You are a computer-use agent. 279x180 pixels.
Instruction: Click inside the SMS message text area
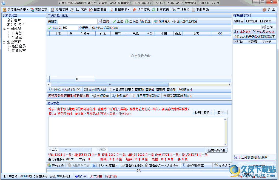136,132
